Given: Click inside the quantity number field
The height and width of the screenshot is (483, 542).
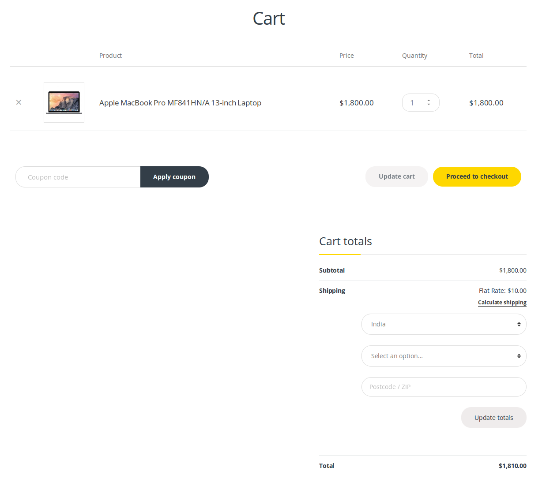Looking at the screenshot, I should tap(413, 103).
